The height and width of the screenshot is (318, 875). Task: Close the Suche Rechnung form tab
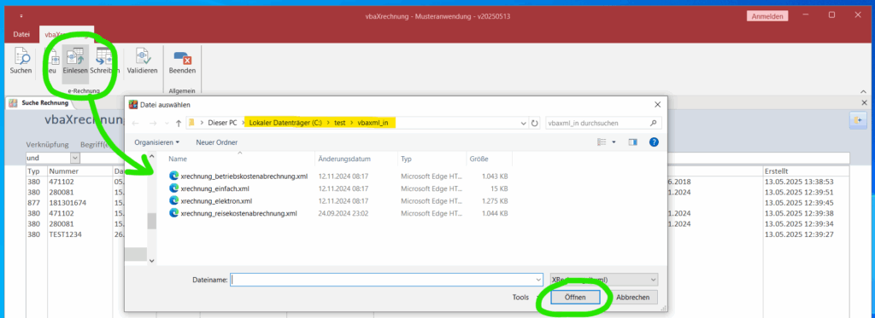pos(865,103)
